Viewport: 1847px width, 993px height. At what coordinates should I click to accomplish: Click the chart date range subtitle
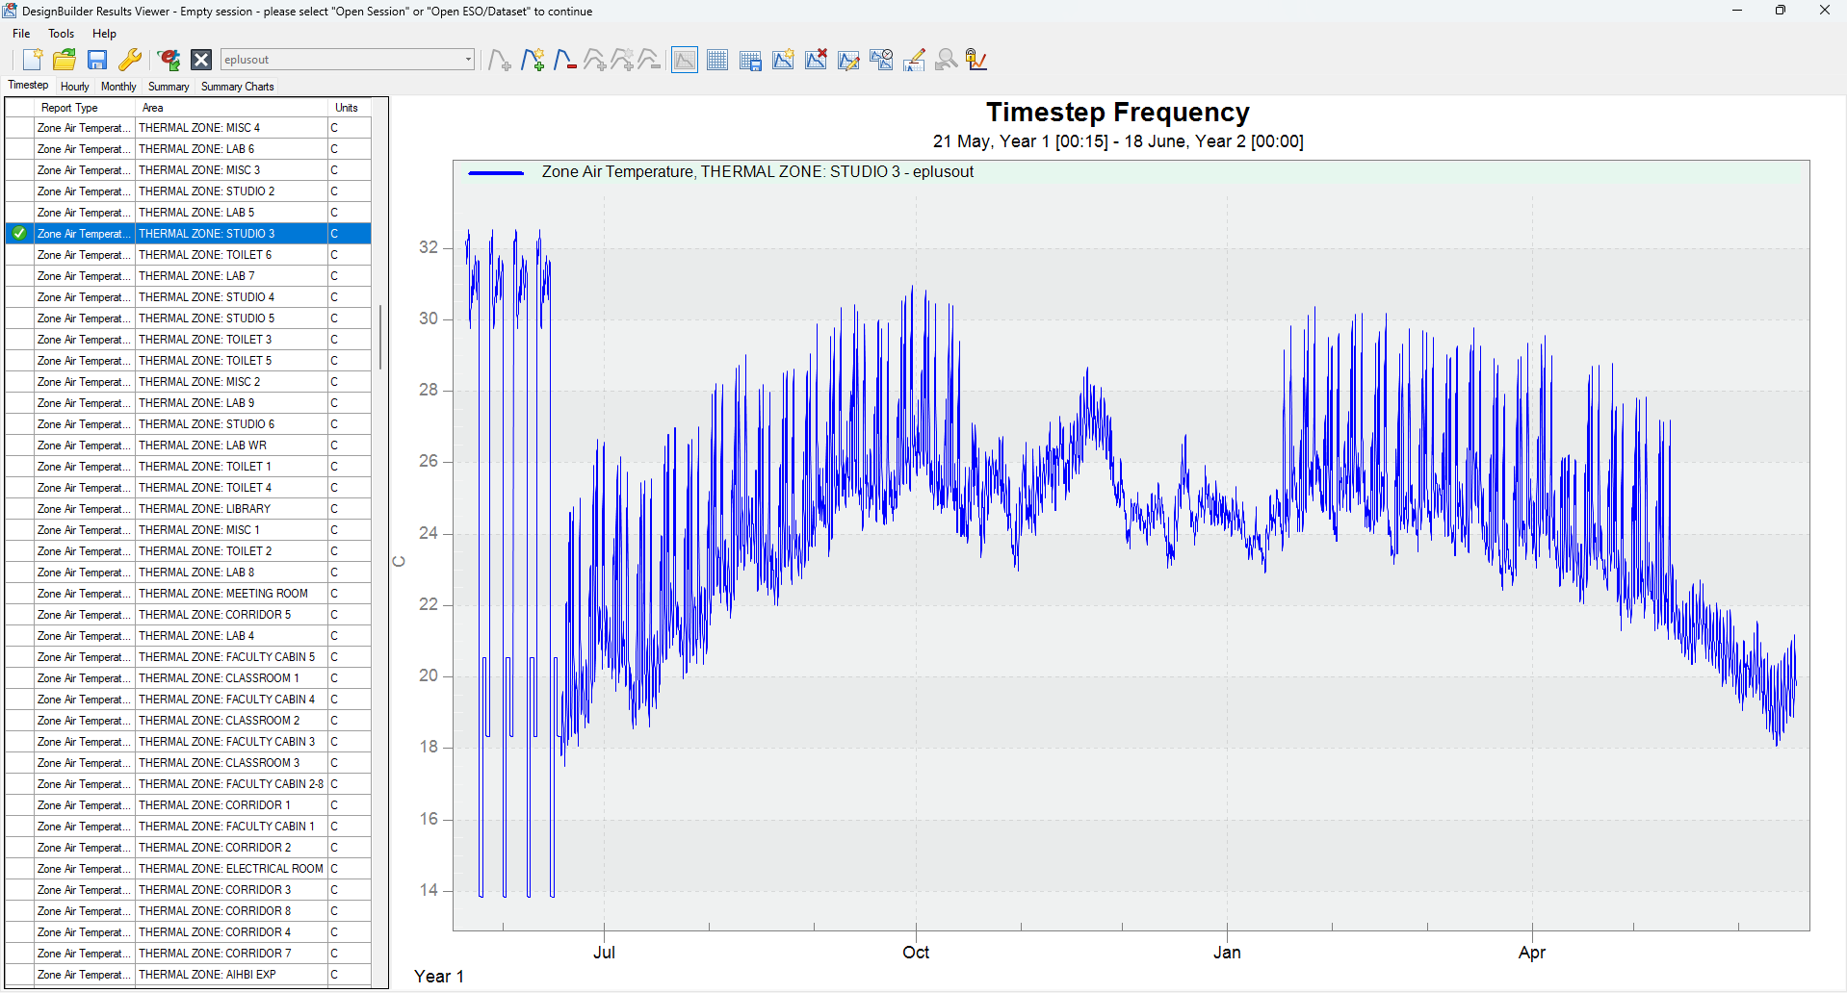1117,141
